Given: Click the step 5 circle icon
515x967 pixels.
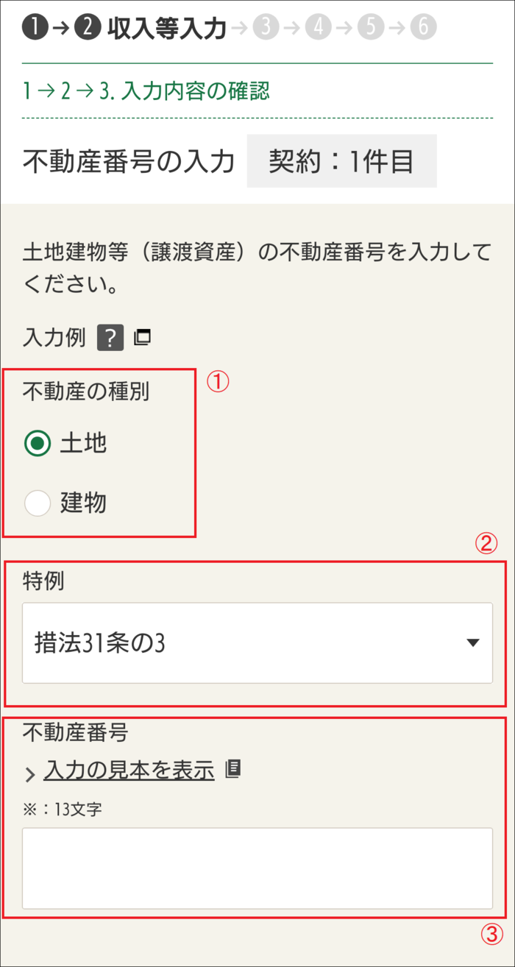Looking at the screenshot, I should click(371, 27).
